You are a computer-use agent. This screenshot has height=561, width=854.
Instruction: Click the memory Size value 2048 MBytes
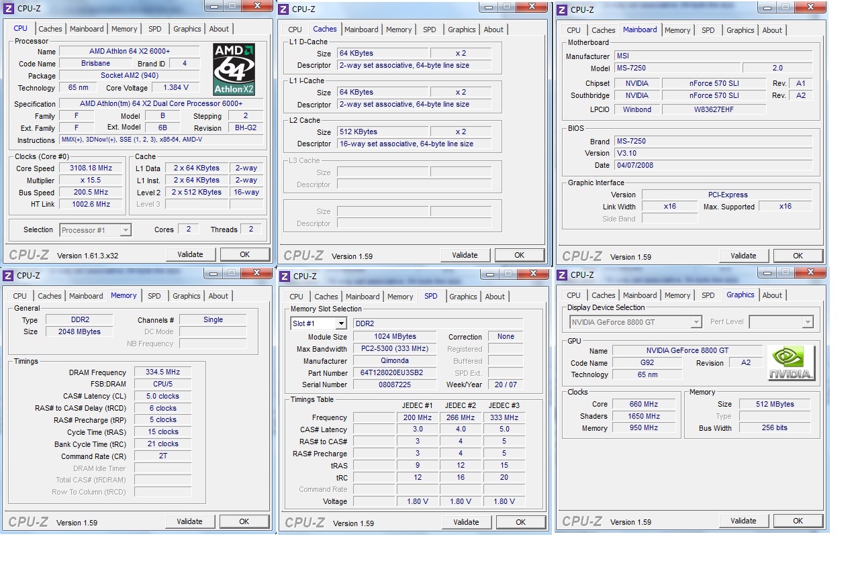(x=80, y=332)
